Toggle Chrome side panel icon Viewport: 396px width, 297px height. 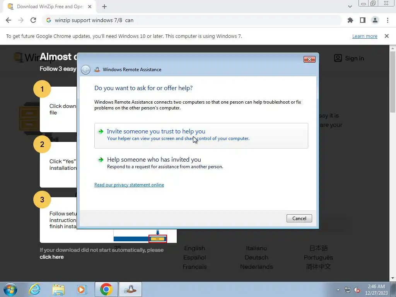(x=363, y=20)
